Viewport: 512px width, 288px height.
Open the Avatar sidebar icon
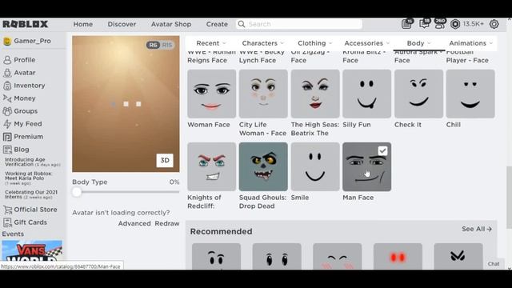coord(7,73)
